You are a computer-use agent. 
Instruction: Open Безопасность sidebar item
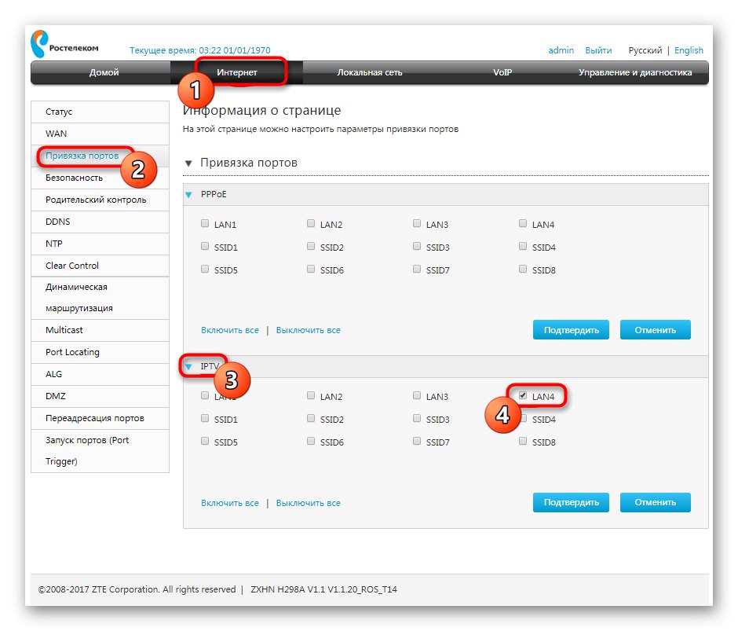click(x=100, y=178)
